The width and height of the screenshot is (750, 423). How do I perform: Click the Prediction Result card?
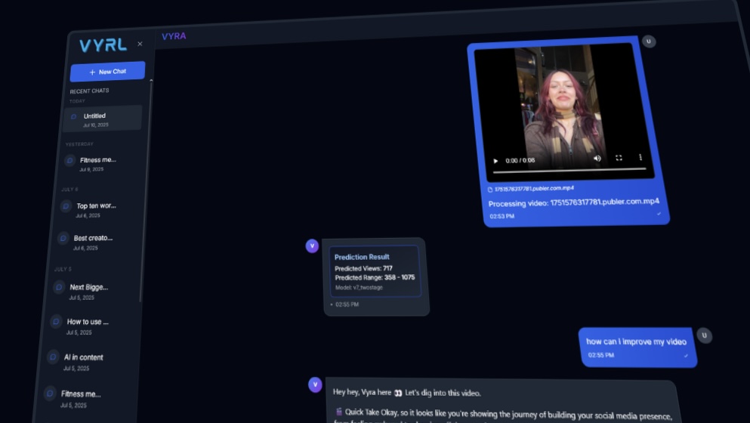click(375, 271)
